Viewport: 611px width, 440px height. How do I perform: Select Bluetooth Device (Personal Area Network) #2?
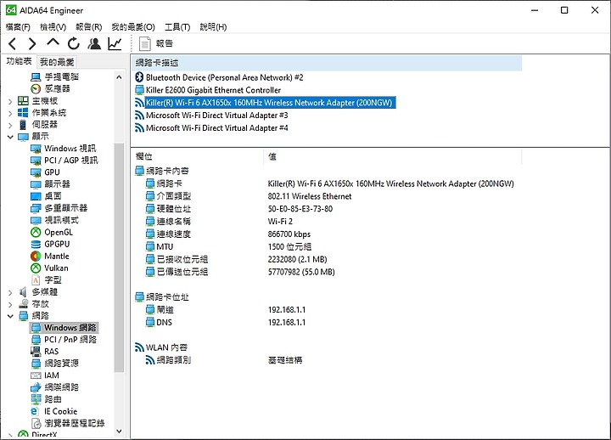(x=224, y=77)
